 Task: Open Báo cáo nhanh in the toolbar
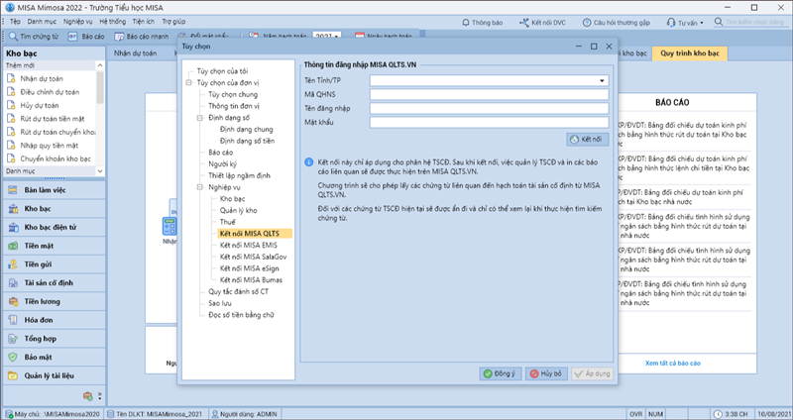coord(142,37)
